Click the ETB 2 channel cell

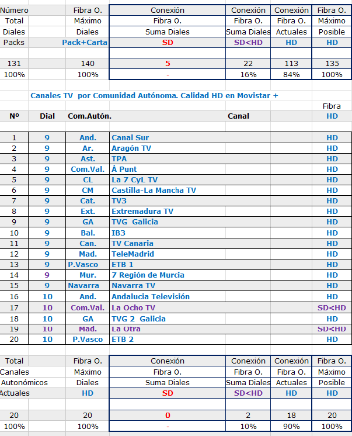(123, 340)
